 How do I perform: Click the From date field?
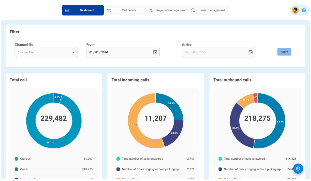pos(118,52)
